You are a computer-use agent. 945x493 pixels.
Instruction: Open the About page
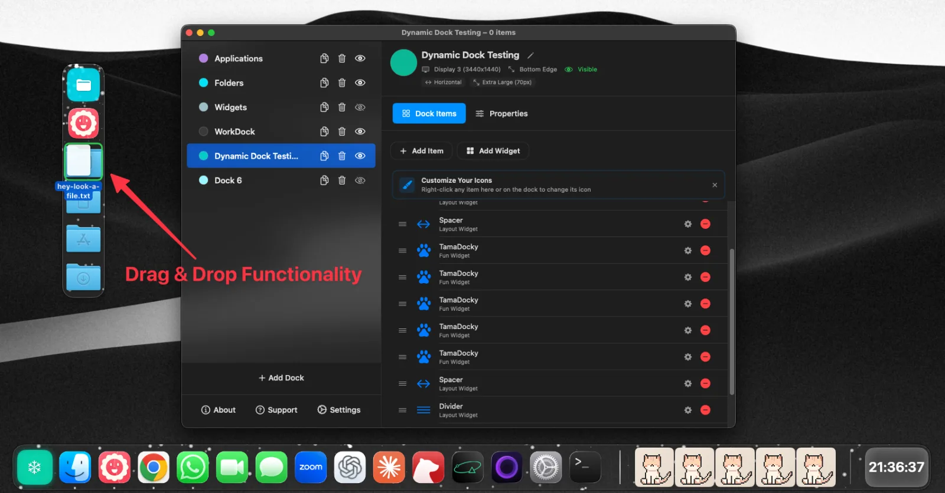pyautogui.click(x=219, y=410)
